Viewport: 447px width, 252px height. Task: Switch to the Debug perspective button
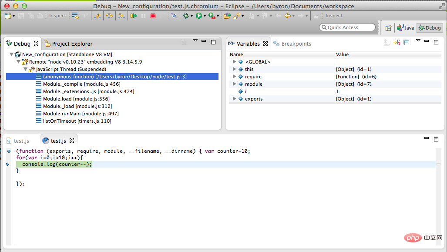[x=430, y=28]
